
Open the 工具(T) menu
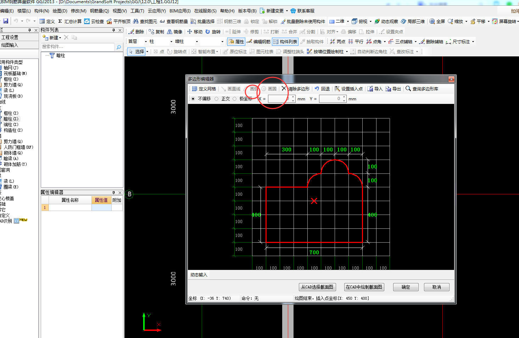click(x=138, y=11)
